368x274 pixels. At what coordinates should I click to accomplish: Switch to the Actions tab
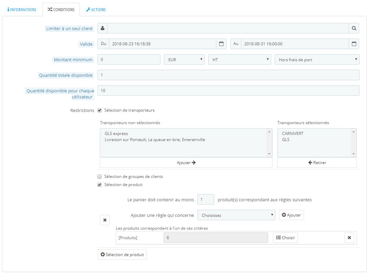96,9
